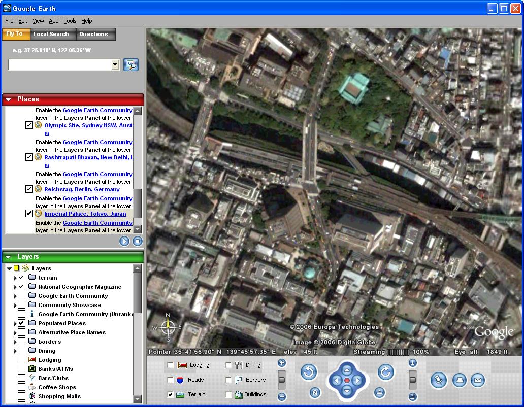Click the Email envelope icon
The image size is (524, 407).
click(x=477, y=380)
